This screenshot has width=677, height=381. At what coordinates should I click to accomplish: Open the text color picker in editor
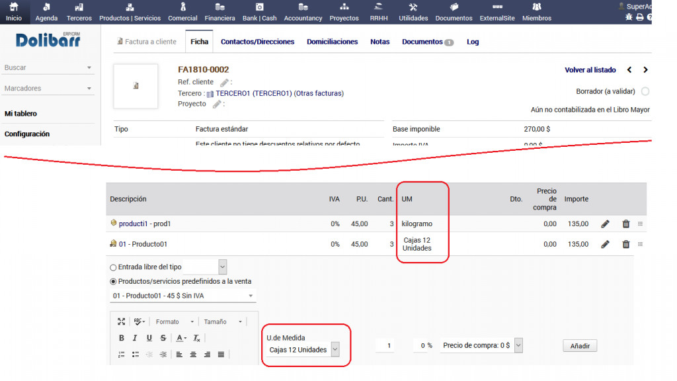(181, 338)
